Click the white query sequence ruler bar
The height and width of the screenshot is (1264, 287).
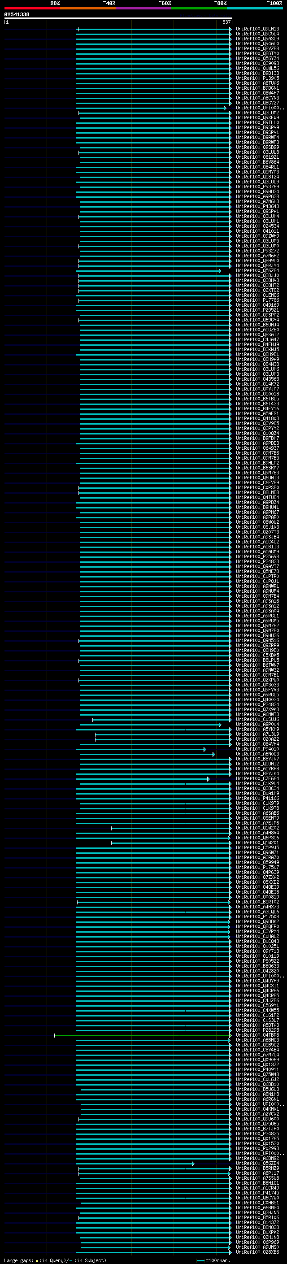coord(118,18)
